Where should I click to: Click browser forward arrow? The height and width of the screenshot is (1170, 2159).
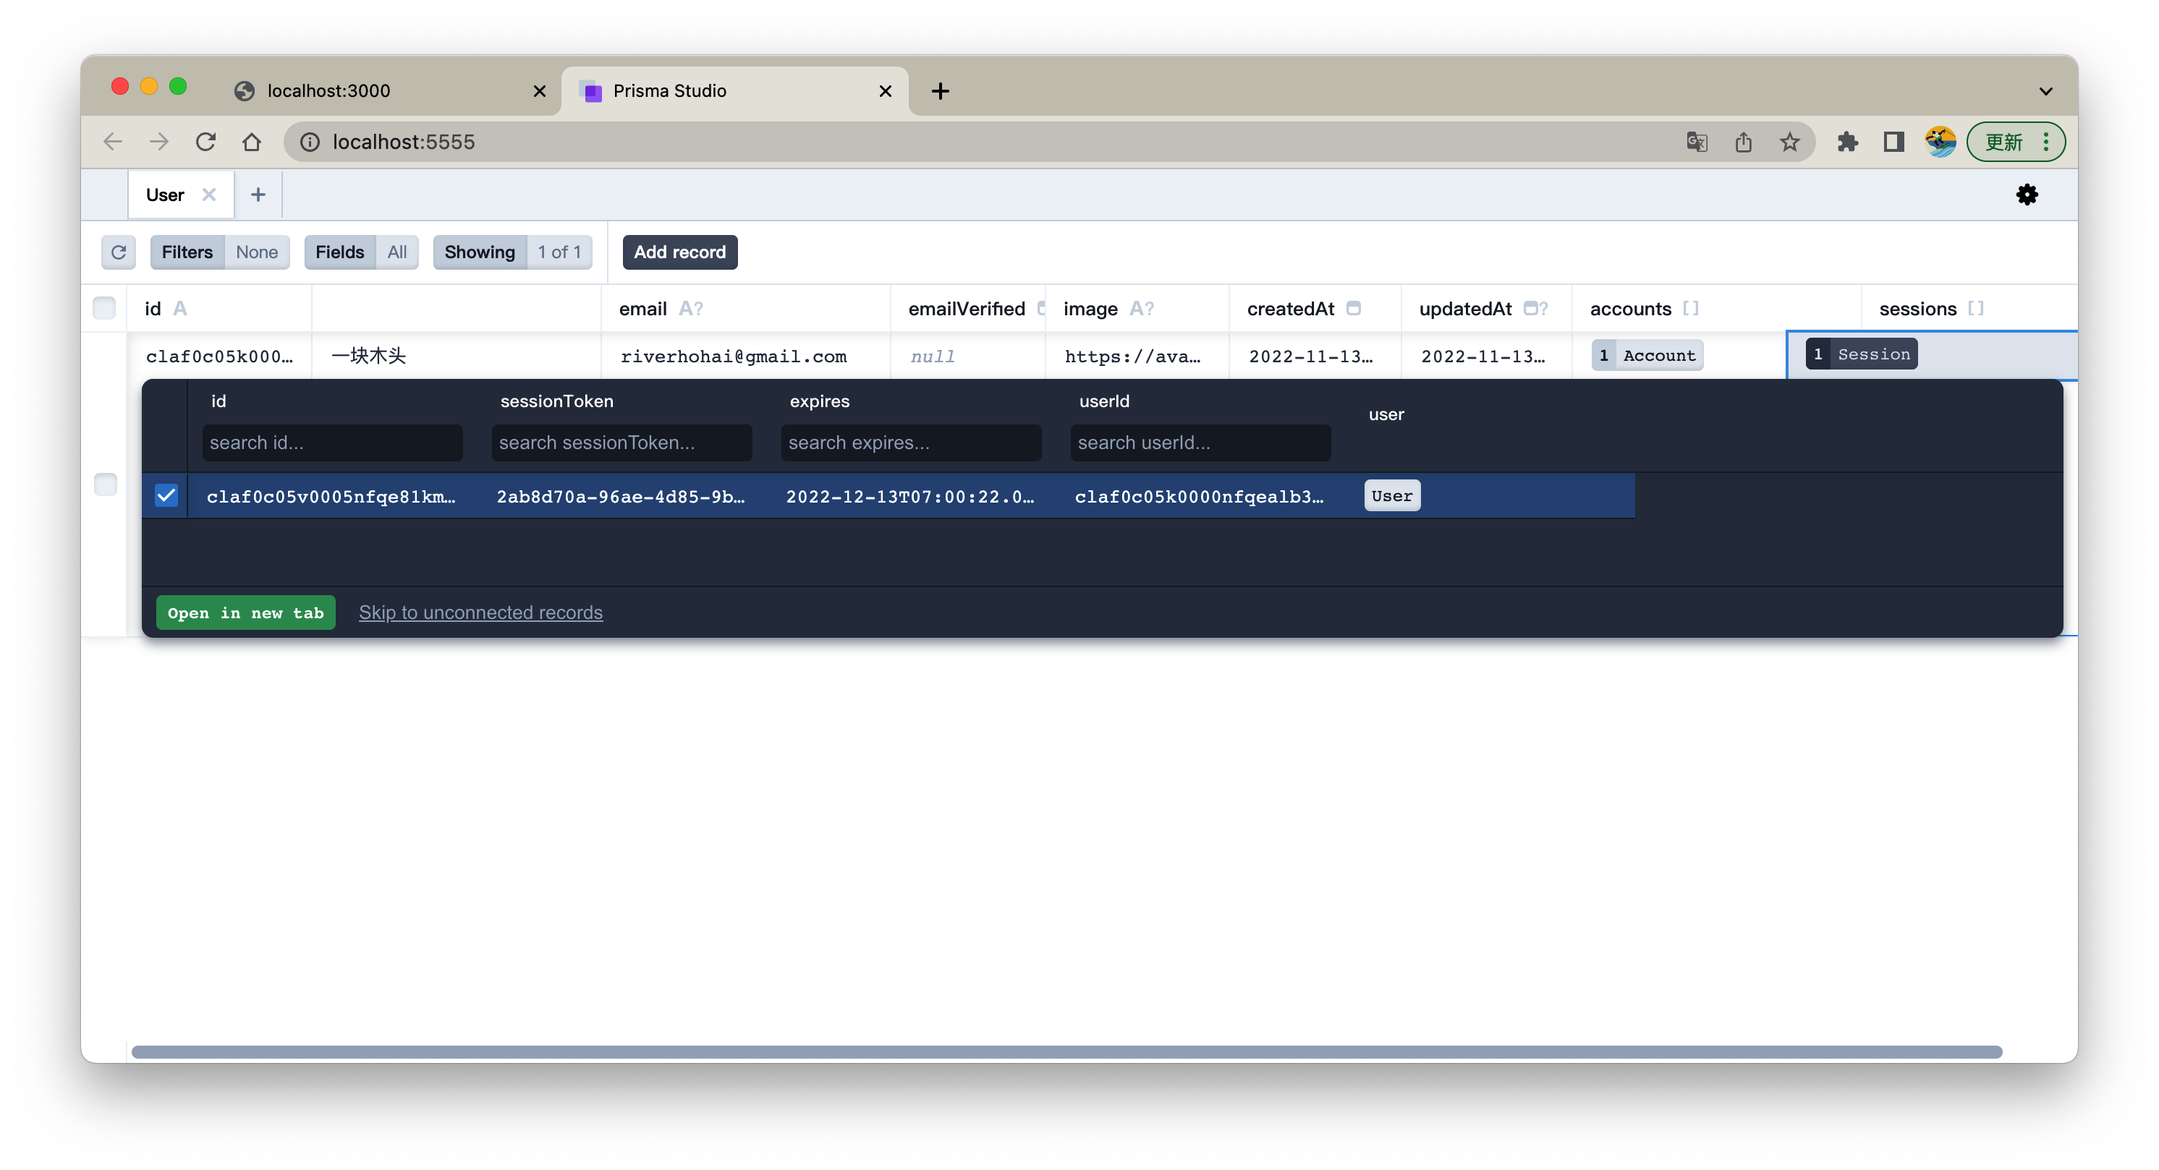158,142
